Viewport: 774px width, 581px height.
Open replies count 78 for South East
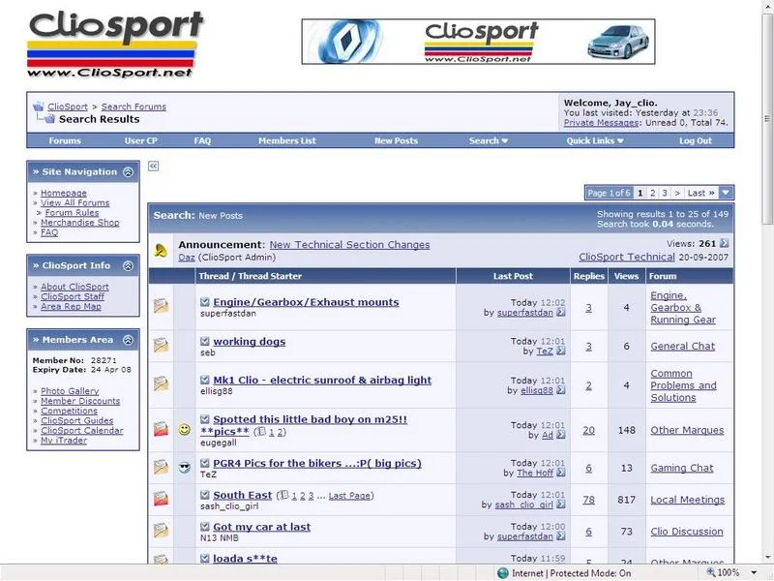(588, 500)
